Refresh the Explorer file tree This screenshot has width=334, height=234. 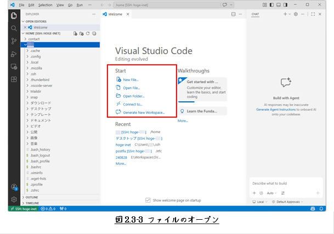tap(87, 33)
